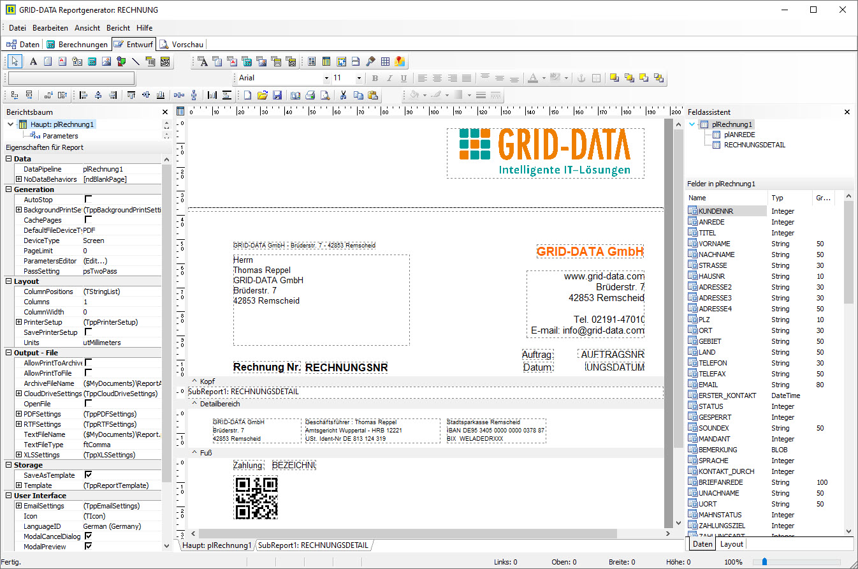Open SubReport1: RECHNUNGSDETAIL bottom tab
858x569 pixels.
[313, 545]
